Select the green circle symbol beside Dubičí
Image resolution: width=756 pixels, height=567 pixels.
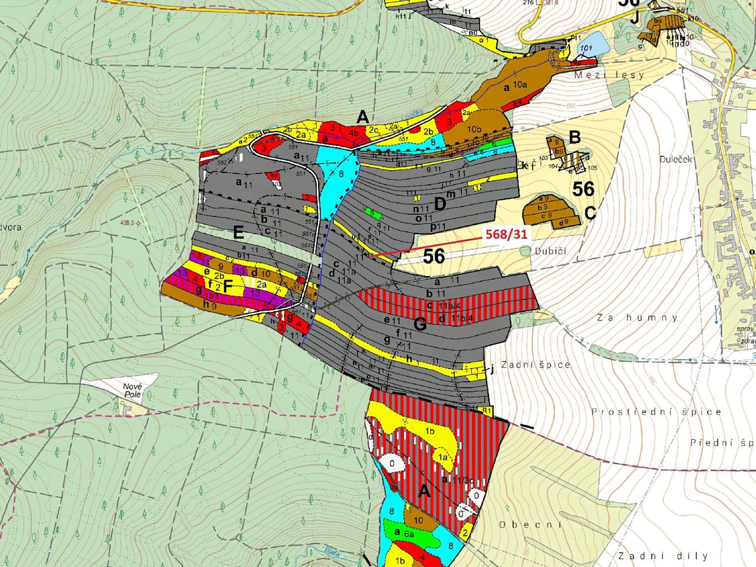click(x=525, y=251)
